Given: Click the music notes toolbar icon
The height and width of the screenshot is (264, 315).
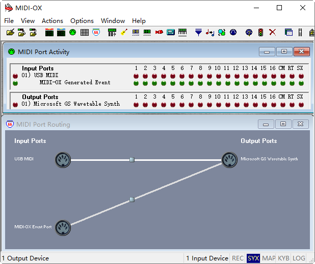Looking at the screenshot, I should 209,32.
